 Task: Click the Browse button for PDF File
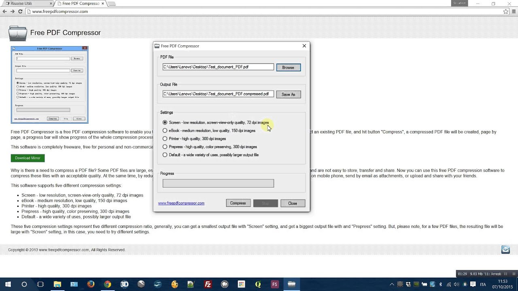coord(288,67)
